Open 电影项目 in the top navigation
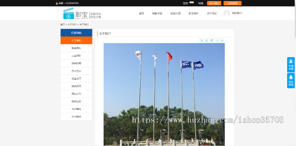The height and width of the screenshot is (146, 296). click(x=157, y=14)
